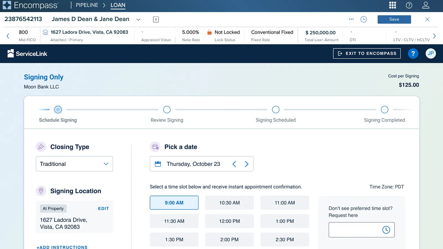Click the help circle icon in Encompass header
The height and width of the screenshot is (249, 443).
pyautogui.click(x=409, y=5)
